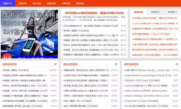Viewport: 181px width, 109px height.
Task: Open 郭静电视剧《青丘狐传说》 row with 6796℃
Action: (x=86, y=70)
